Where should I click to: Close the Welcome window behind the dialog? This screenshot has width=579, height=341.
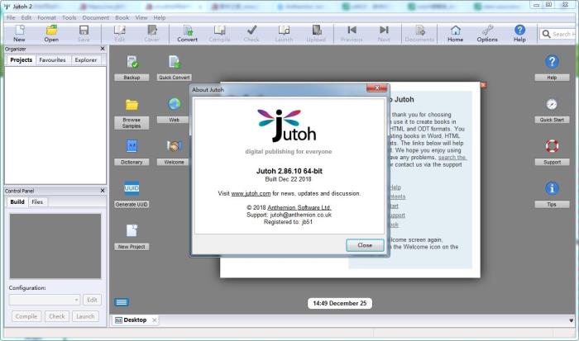pos(483,85)
